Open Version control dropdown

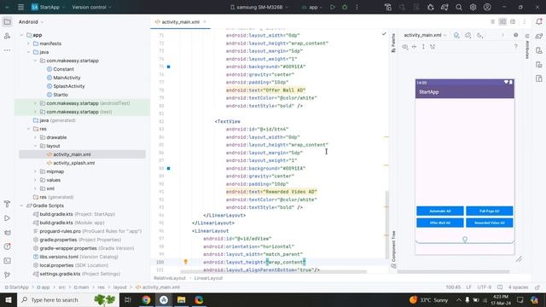[x=91, y=7]
